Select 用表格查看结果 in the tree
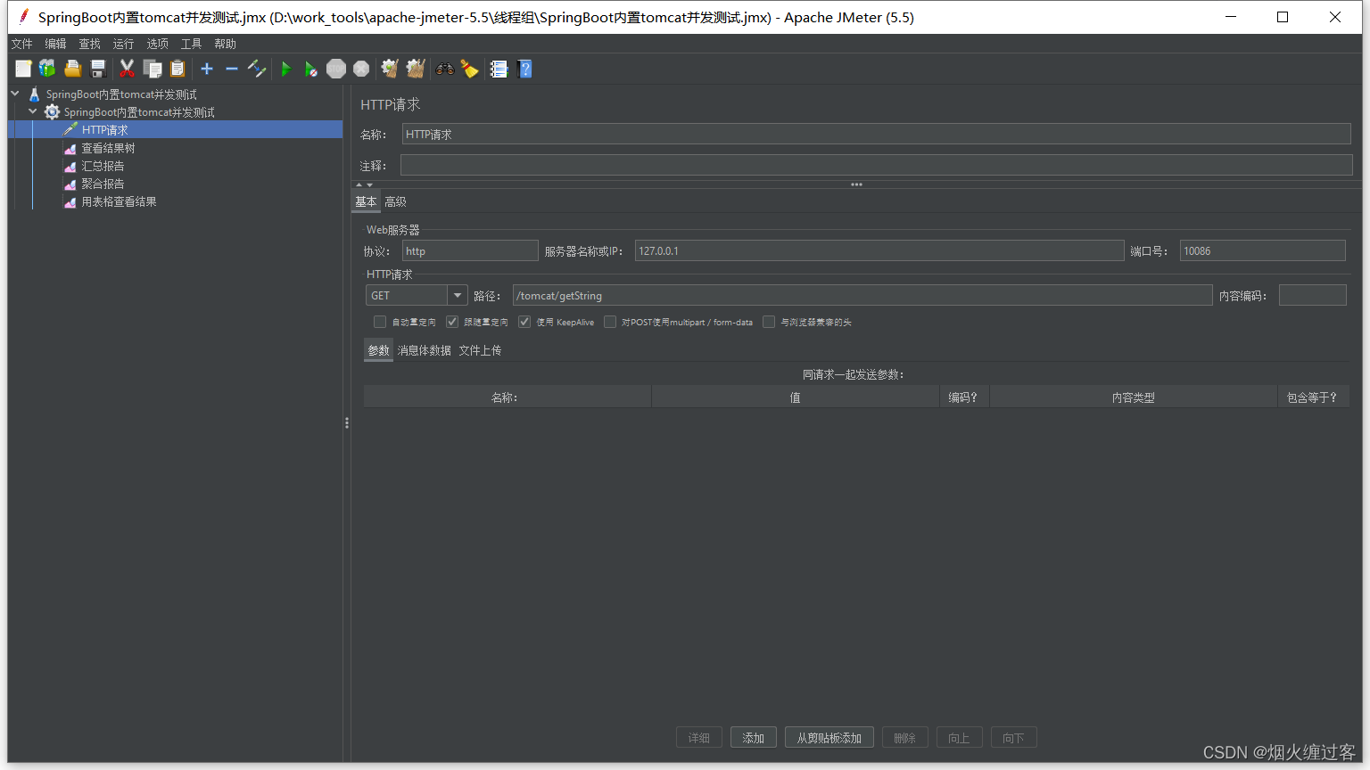Image resolution: width=1370 pixels, height=770 pixels. [119, 201]
